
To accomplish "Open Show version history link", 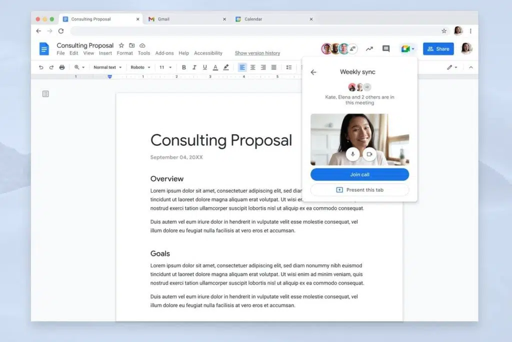I will click(257, 53).
